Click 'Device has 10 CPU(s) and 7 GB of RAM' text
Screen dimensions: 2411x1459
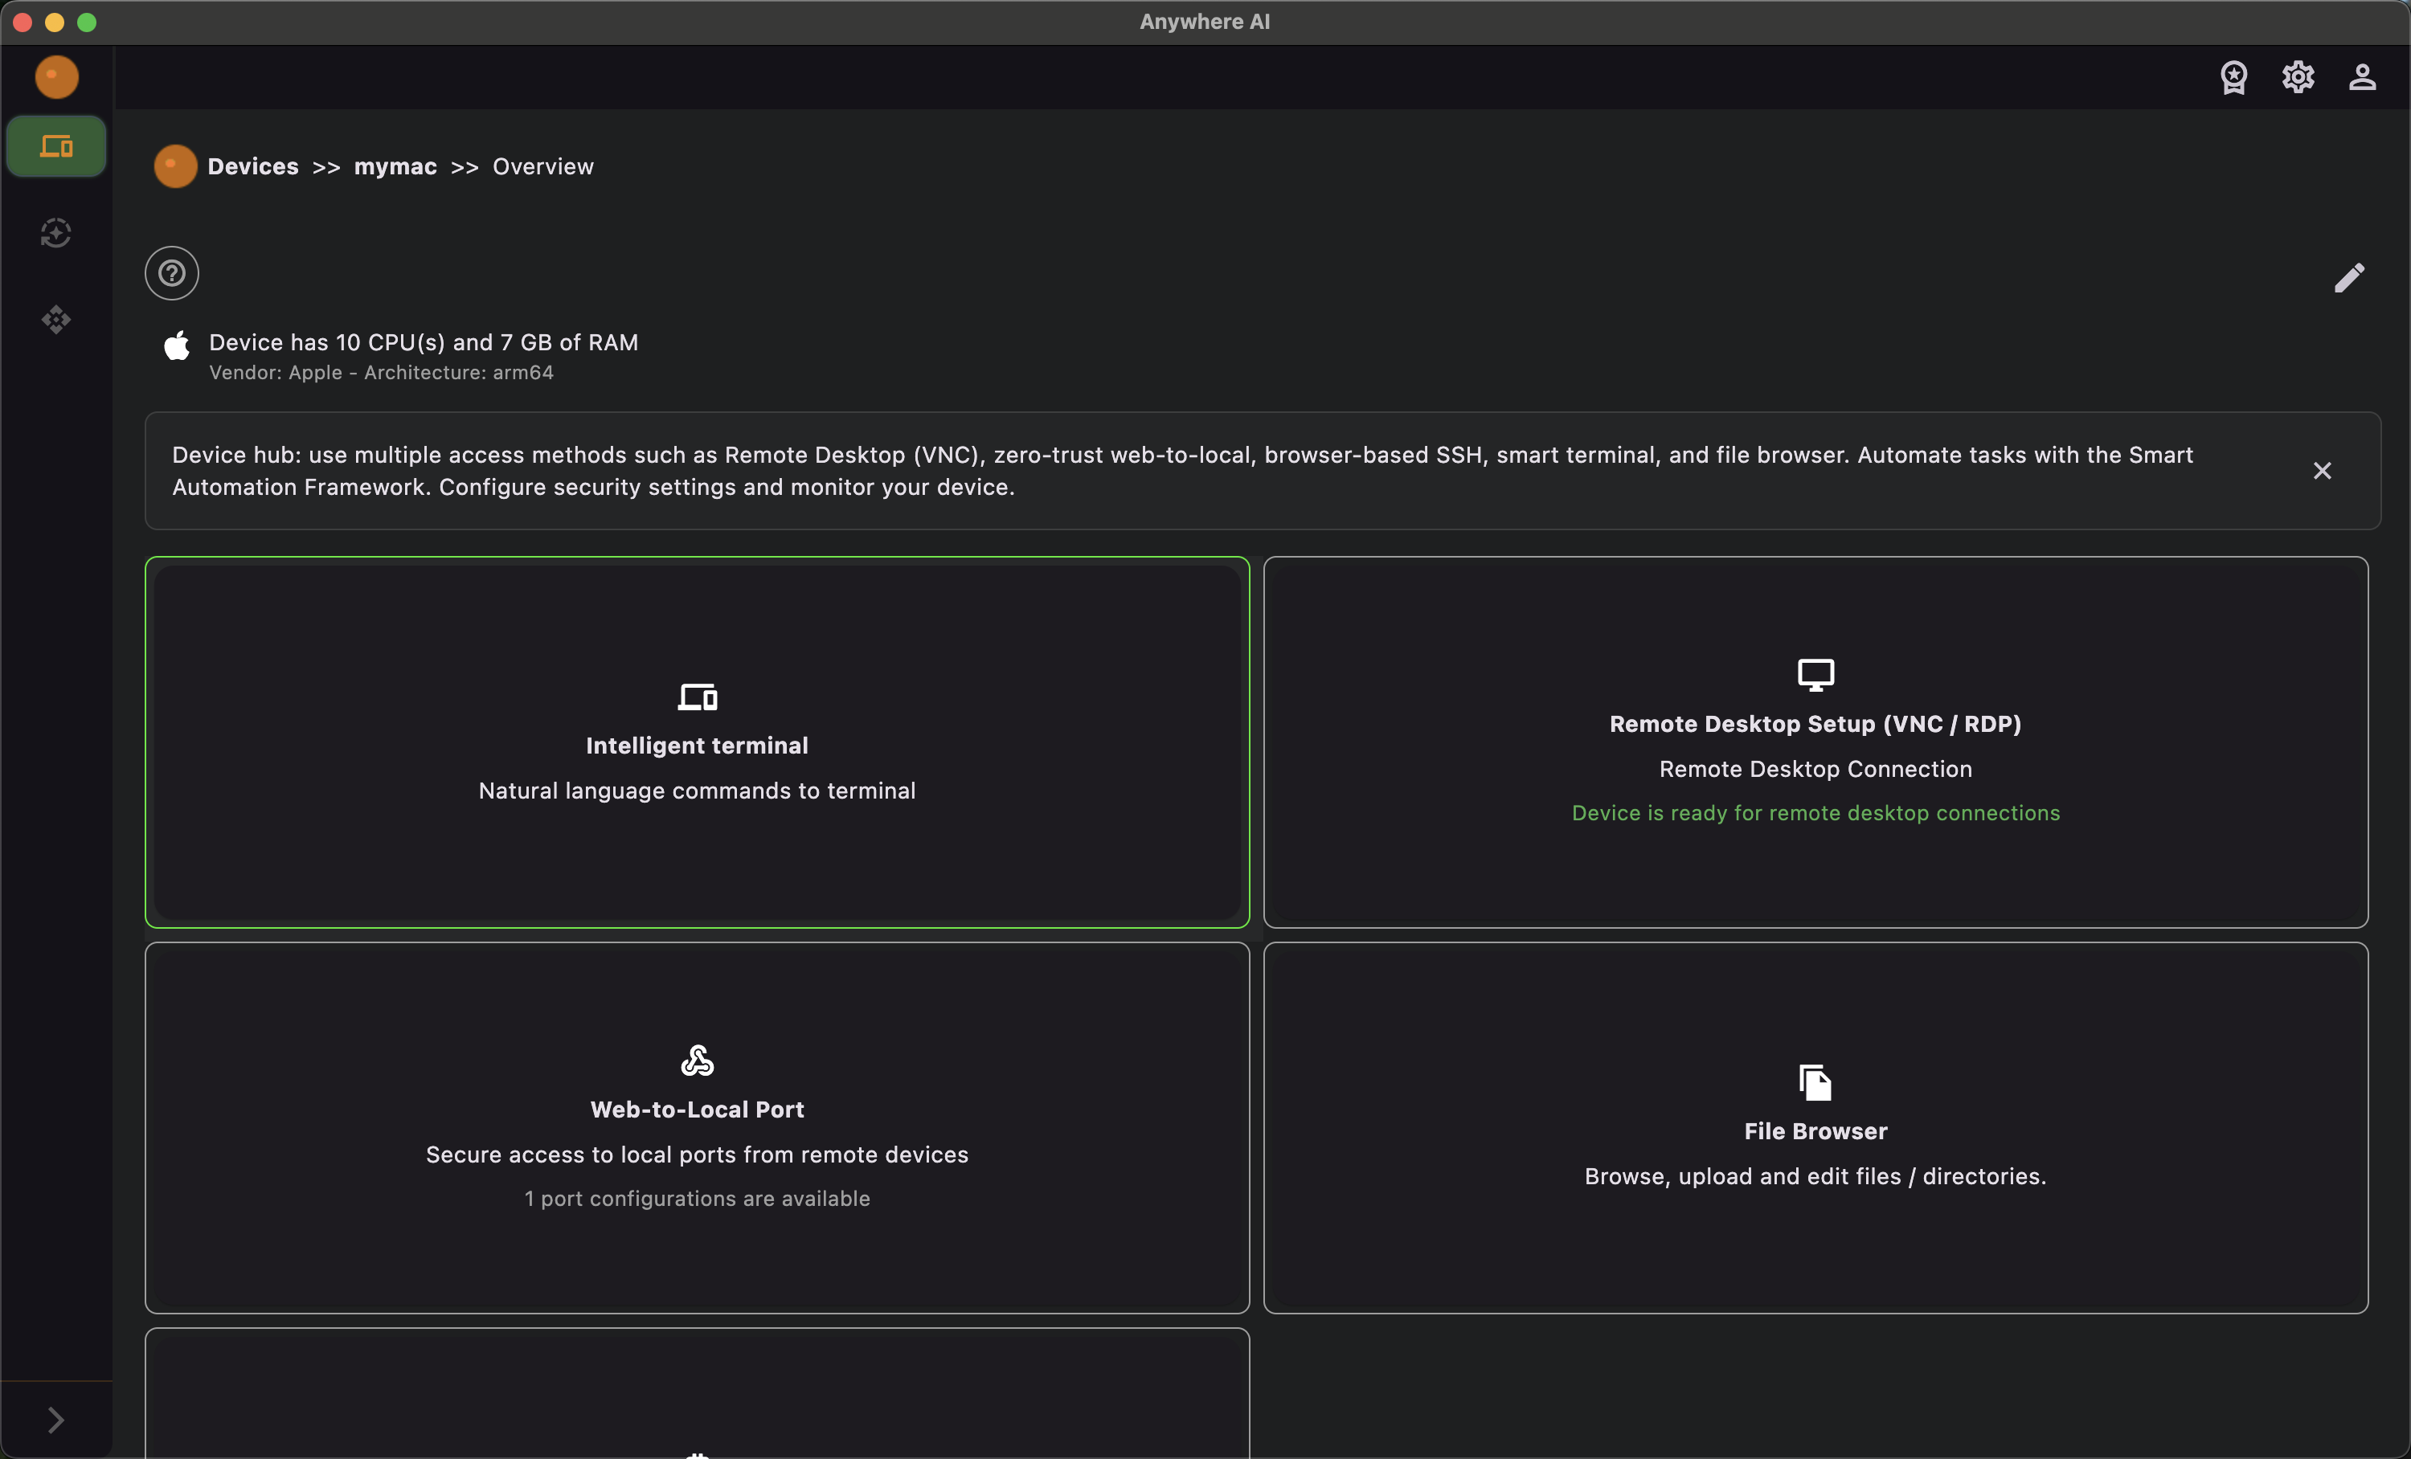[424, 342]
